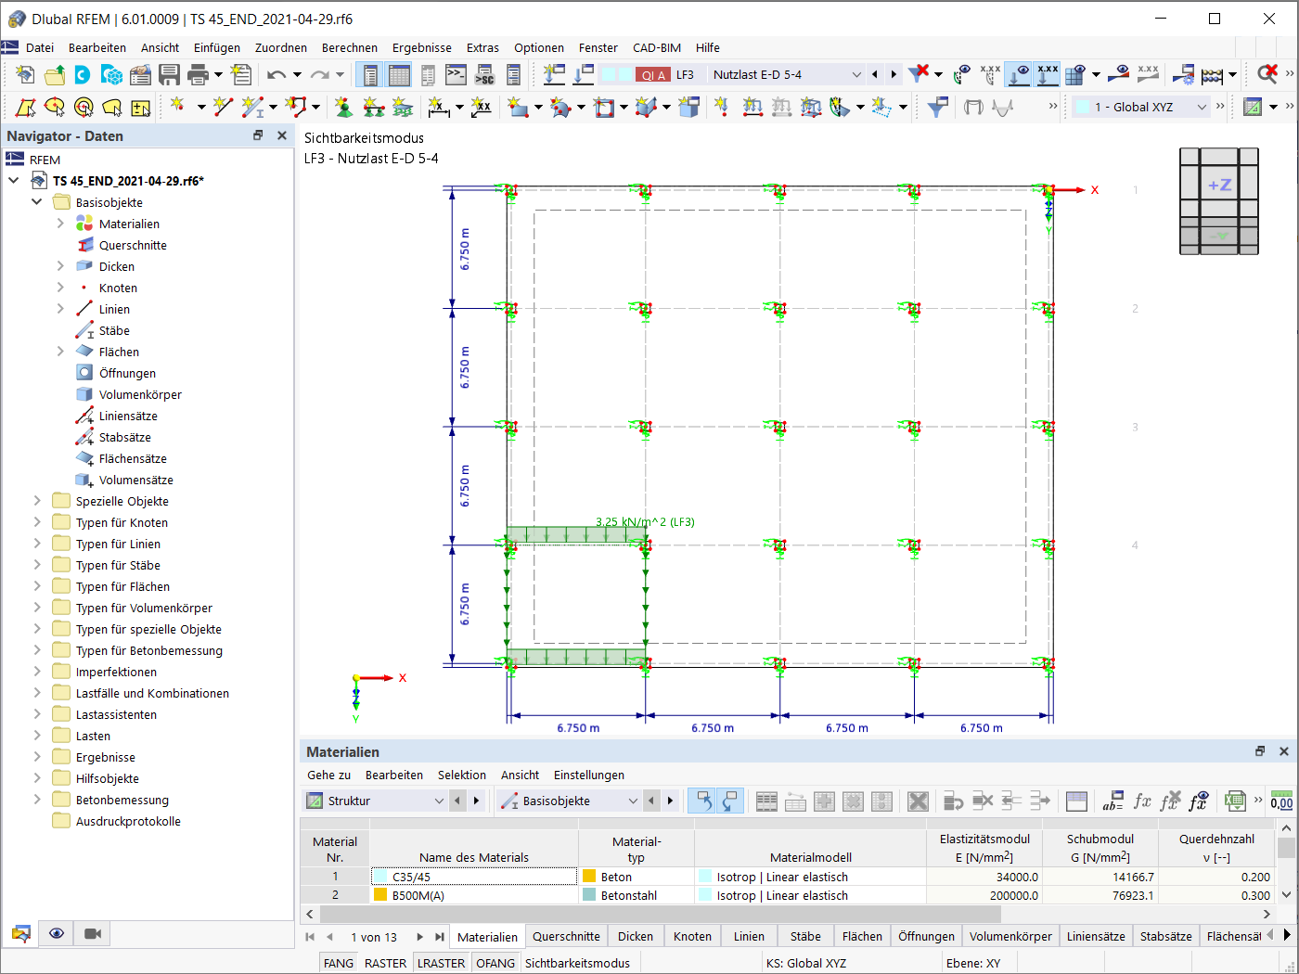Switch to the Knoten table tab
Image resolution: width=1299 pixels, height=974 pixels.
pyautogui.click(x=692, y=936)
